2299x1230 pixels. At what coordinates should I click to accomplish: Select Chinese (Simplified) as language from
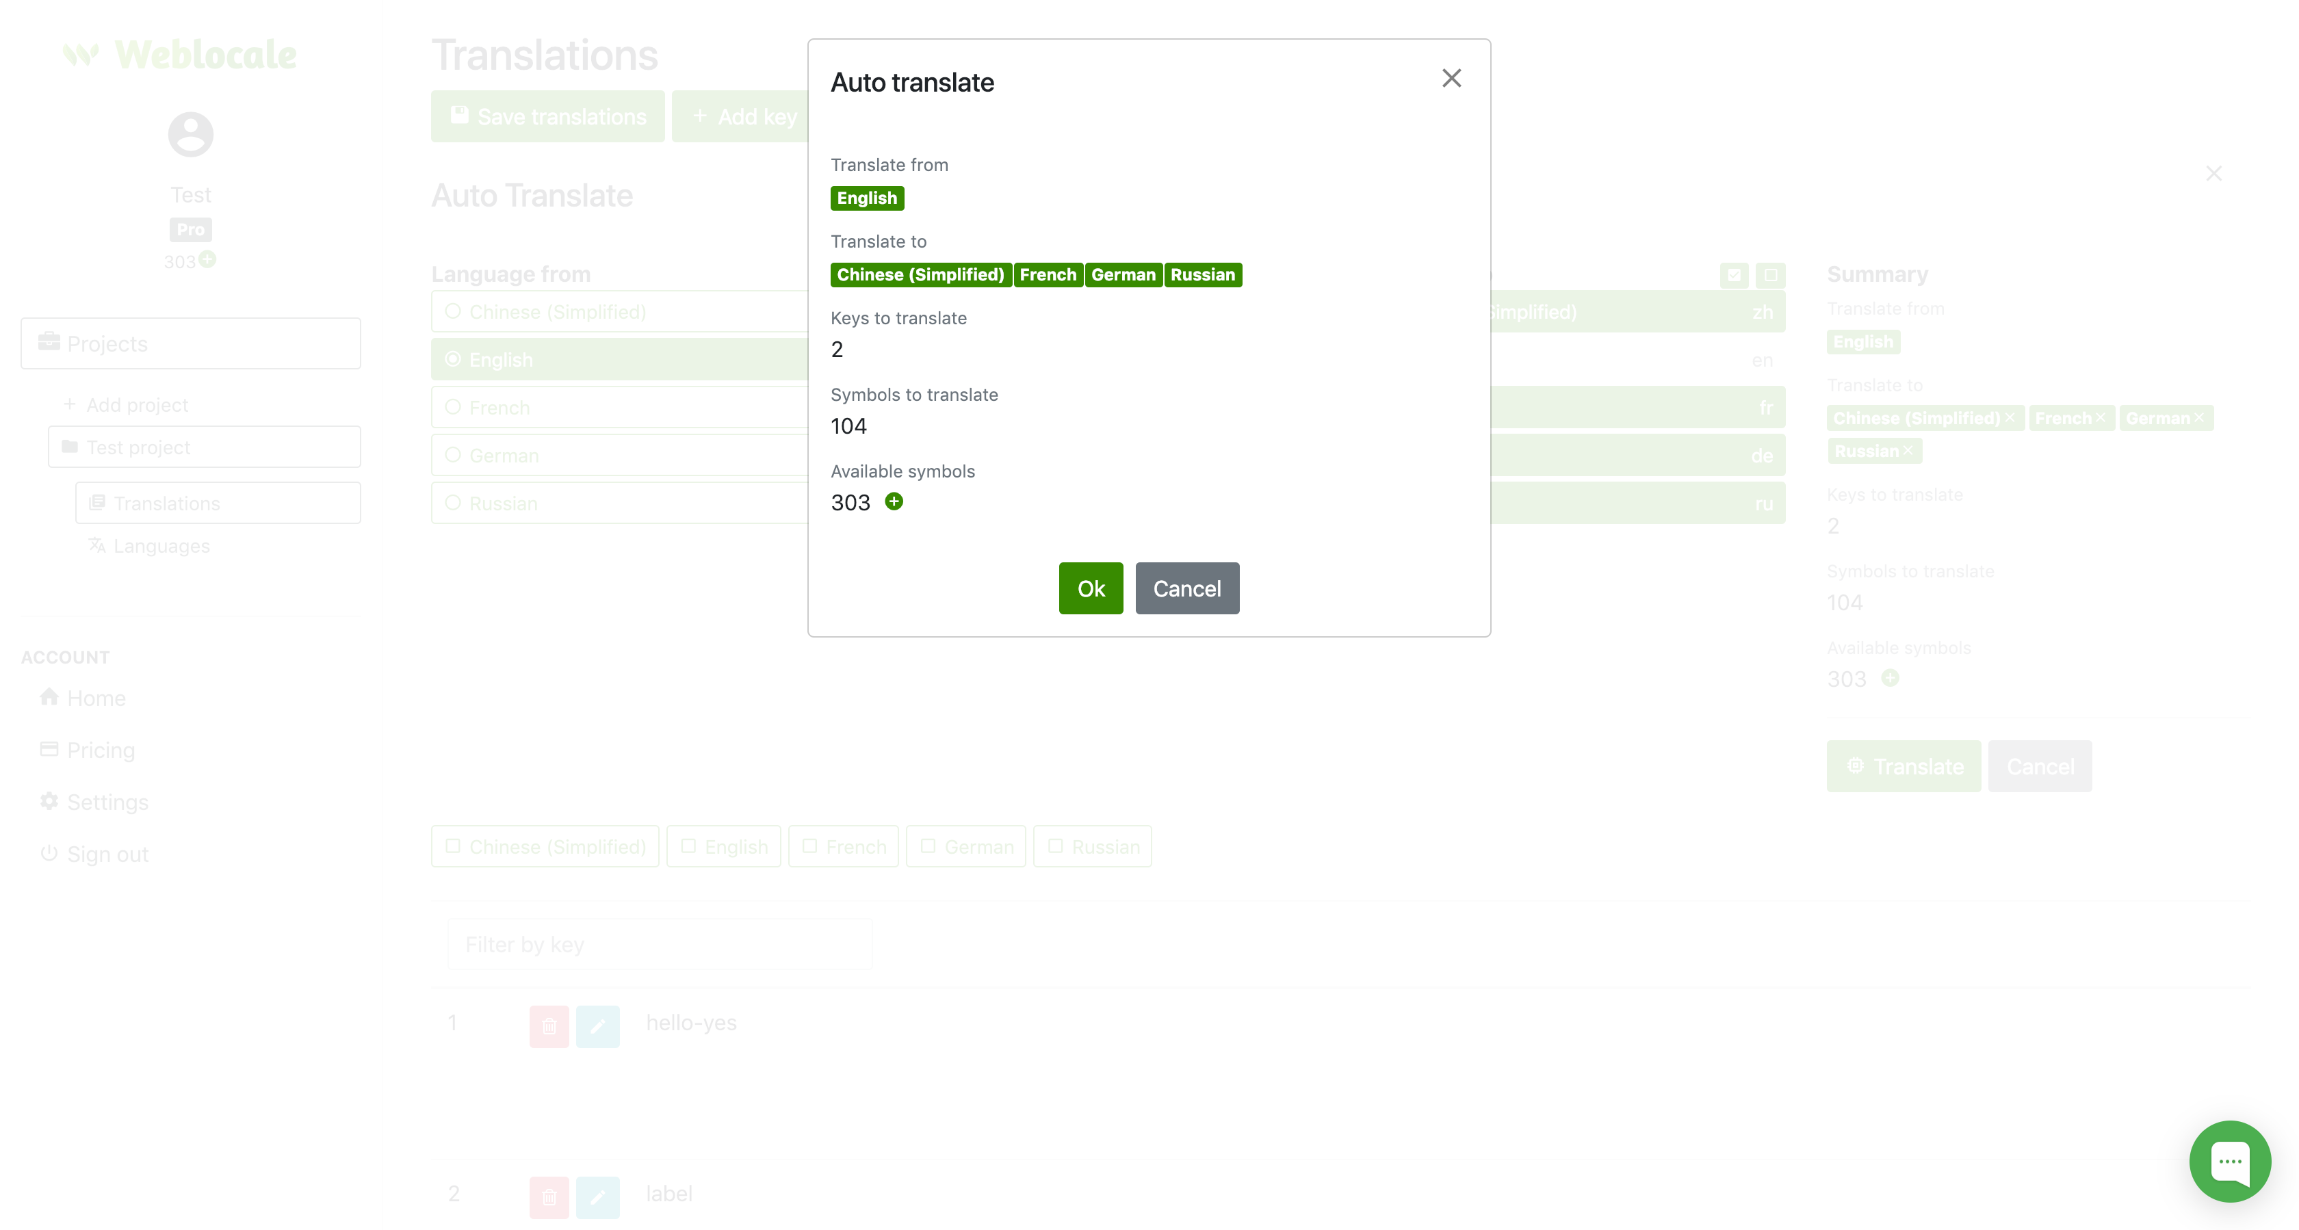[x=454, y=311]
